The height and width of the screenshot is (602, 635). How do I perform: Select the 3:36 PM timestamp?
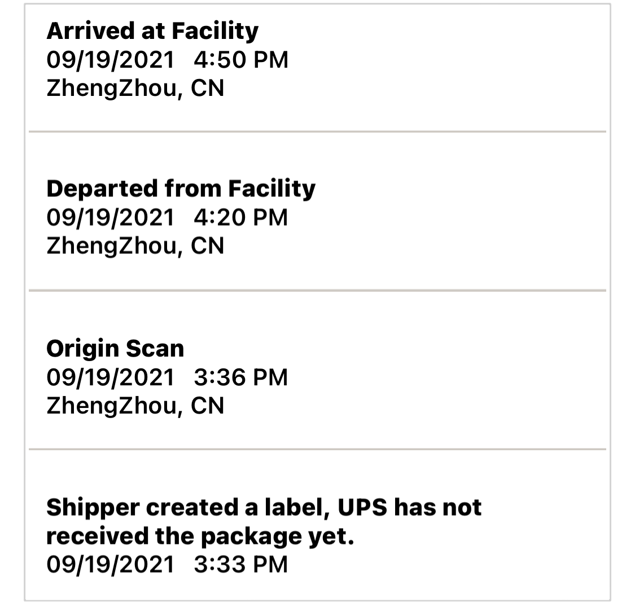point(241,377)
